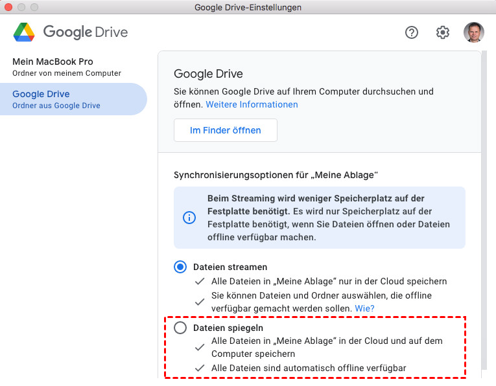Select the Dateien spiegeln radio button

[180, 328]
